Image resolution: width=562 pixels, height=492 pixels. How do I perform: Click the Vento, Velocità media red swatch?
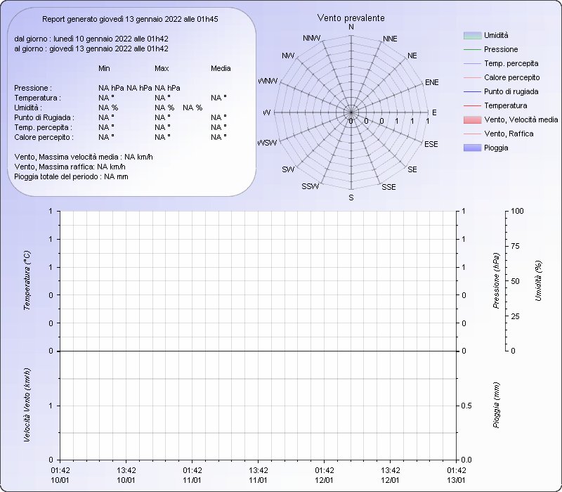tap(472, 119)
